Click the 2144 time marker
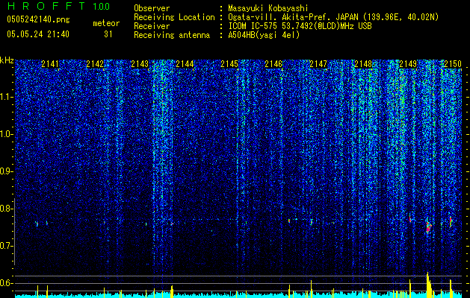 185,64
